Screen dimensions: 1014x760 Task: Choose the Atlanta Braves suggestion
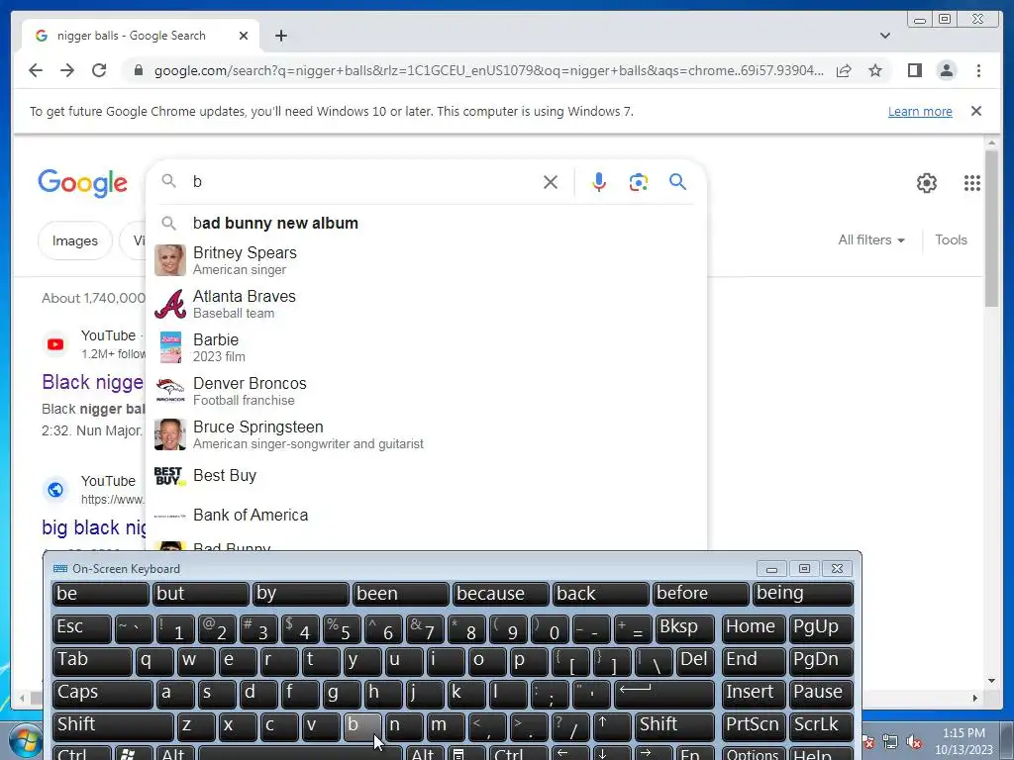[427, 304]
